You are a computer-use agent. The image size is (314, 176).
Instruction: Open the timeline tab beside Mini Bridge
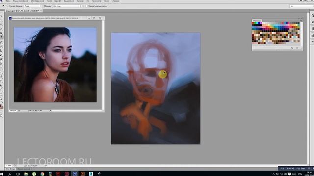[x=24, y=169]
